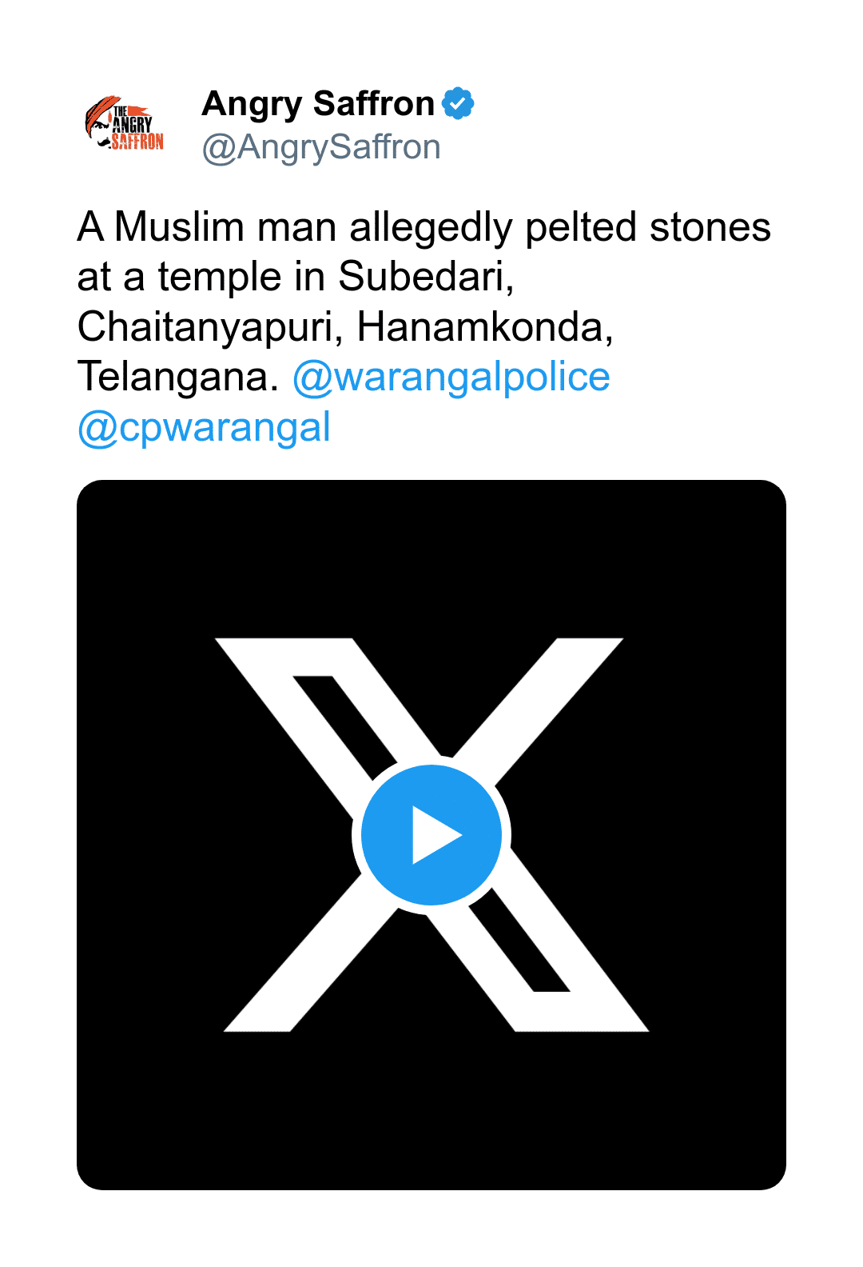This screenshot has width=863, height=1267.
Task: Open the @cpwarangal mention
Action: coord(204,427)
